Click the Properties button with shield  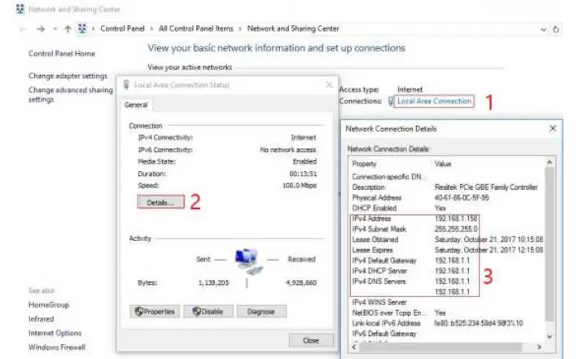click(155, 312)
